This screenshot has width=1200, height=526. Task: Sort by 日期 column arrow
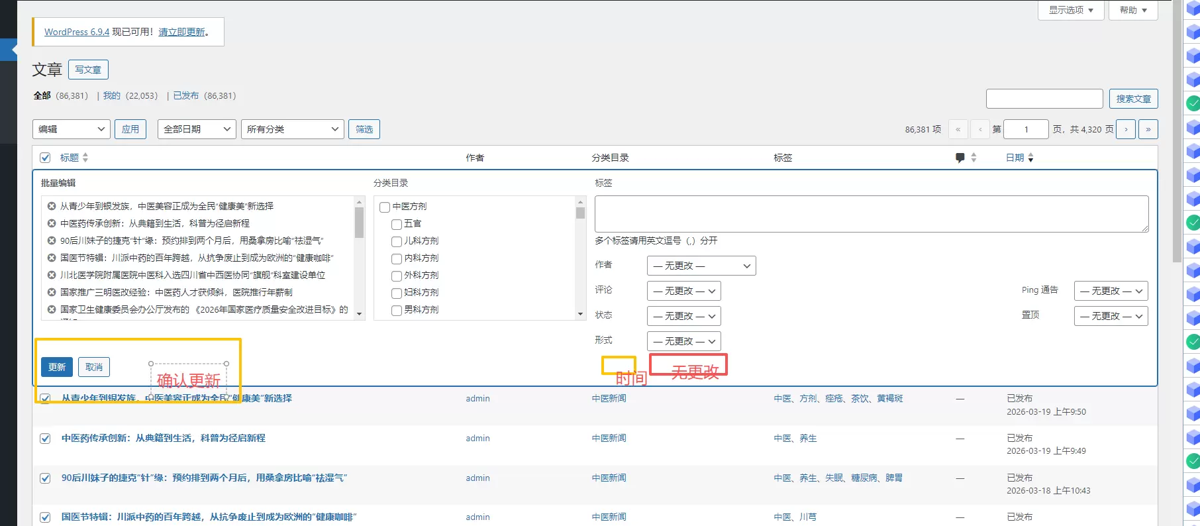click(1030, 158)
